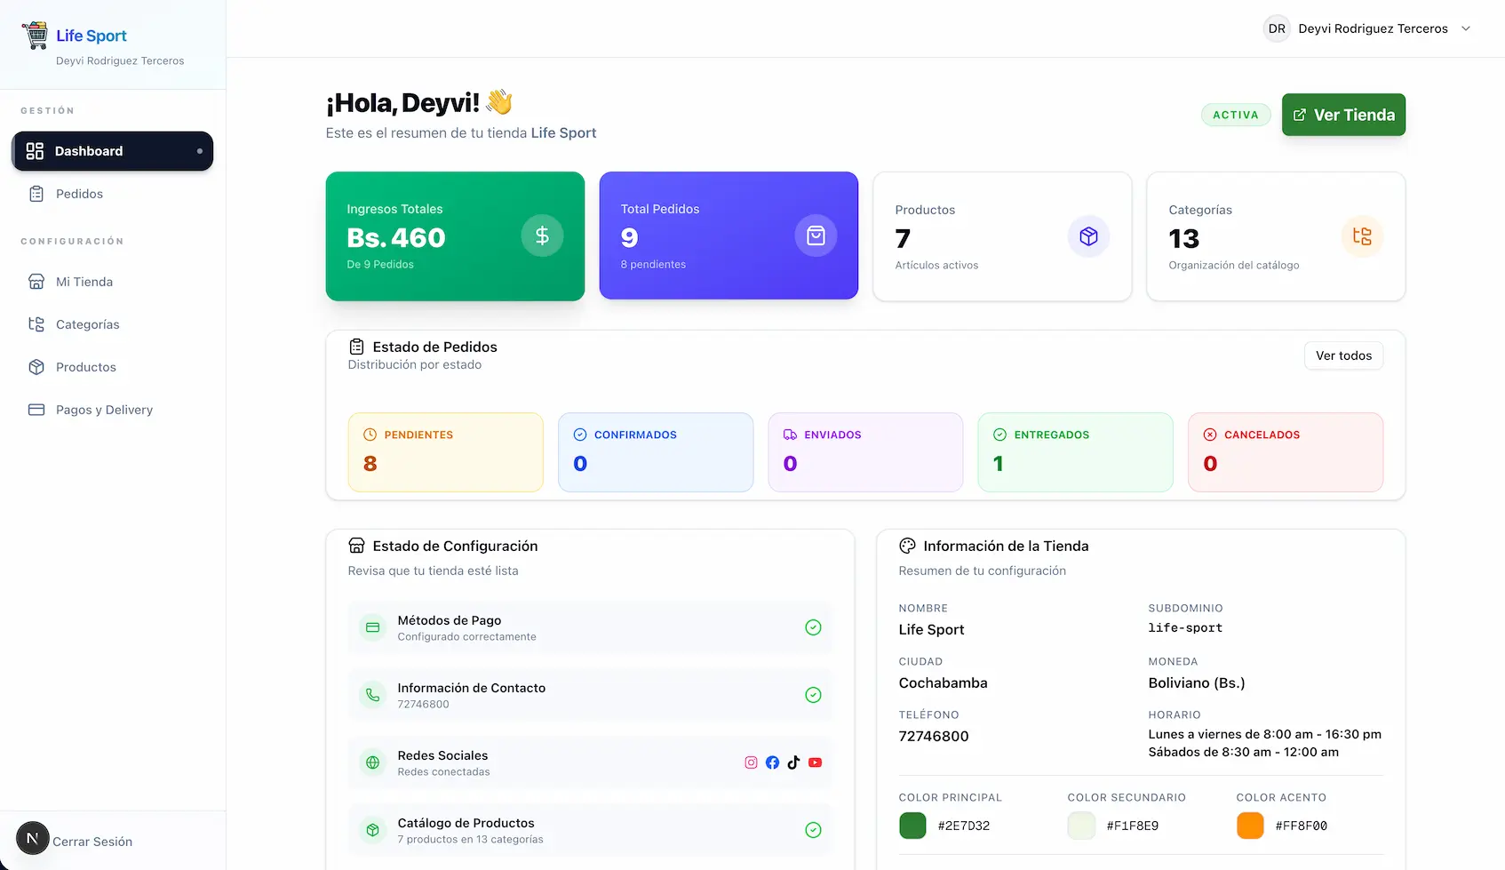Expand the user menu chevron next to Deyvi Rodriguez Terceros
Viewport: 1505px width, 870px height.
pos(1466,28)
